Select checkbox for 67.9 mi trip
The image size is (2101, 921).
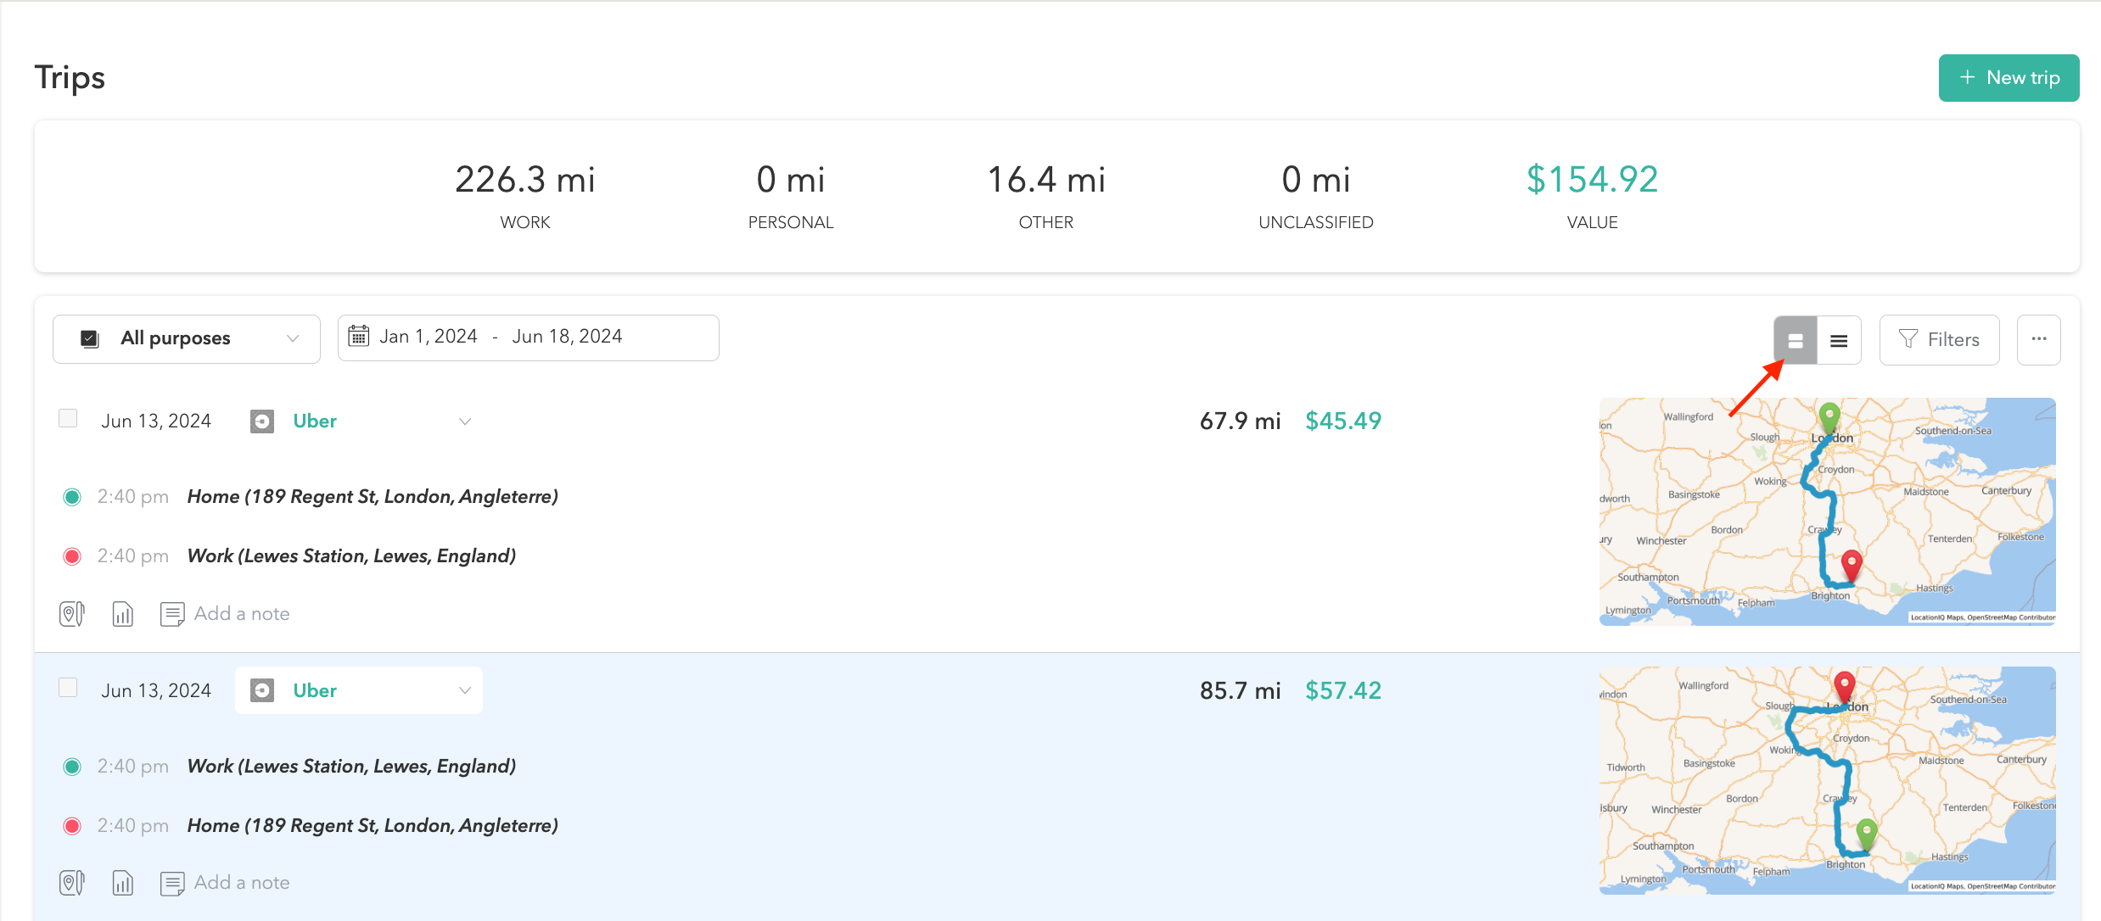(68, 418)
